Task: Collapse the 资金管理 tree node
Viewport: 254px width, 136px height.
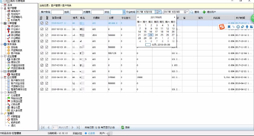Action: 2,56
